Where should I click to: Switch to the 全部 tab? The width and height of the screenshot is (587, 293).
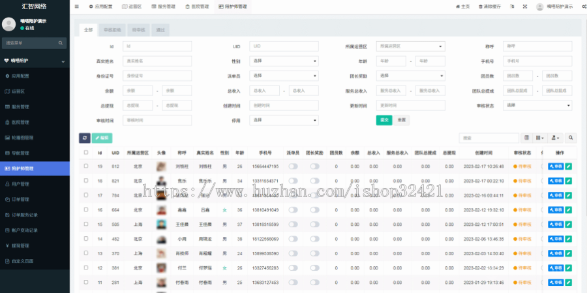88,30
